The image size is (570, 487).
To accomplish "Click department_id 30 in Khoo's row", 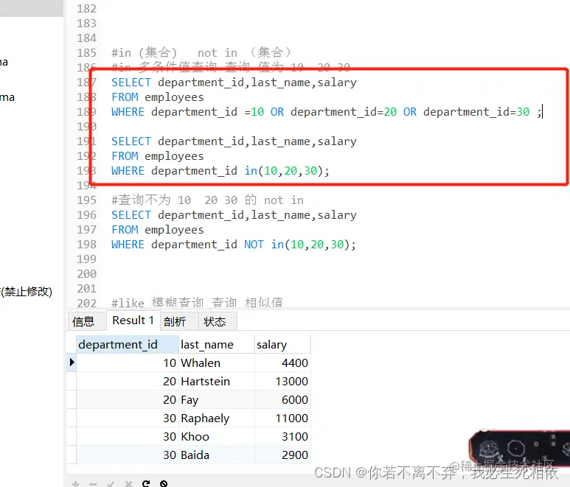I will 128,436.
